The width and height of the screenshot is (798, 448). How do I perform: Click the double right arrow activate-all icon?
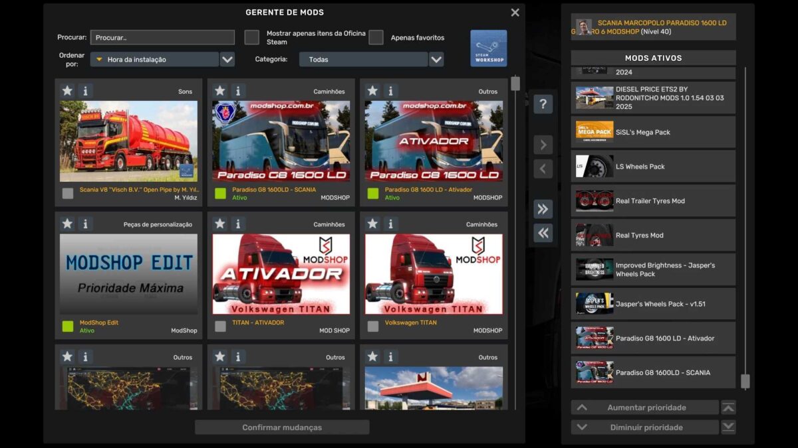[x=543, y=209]
